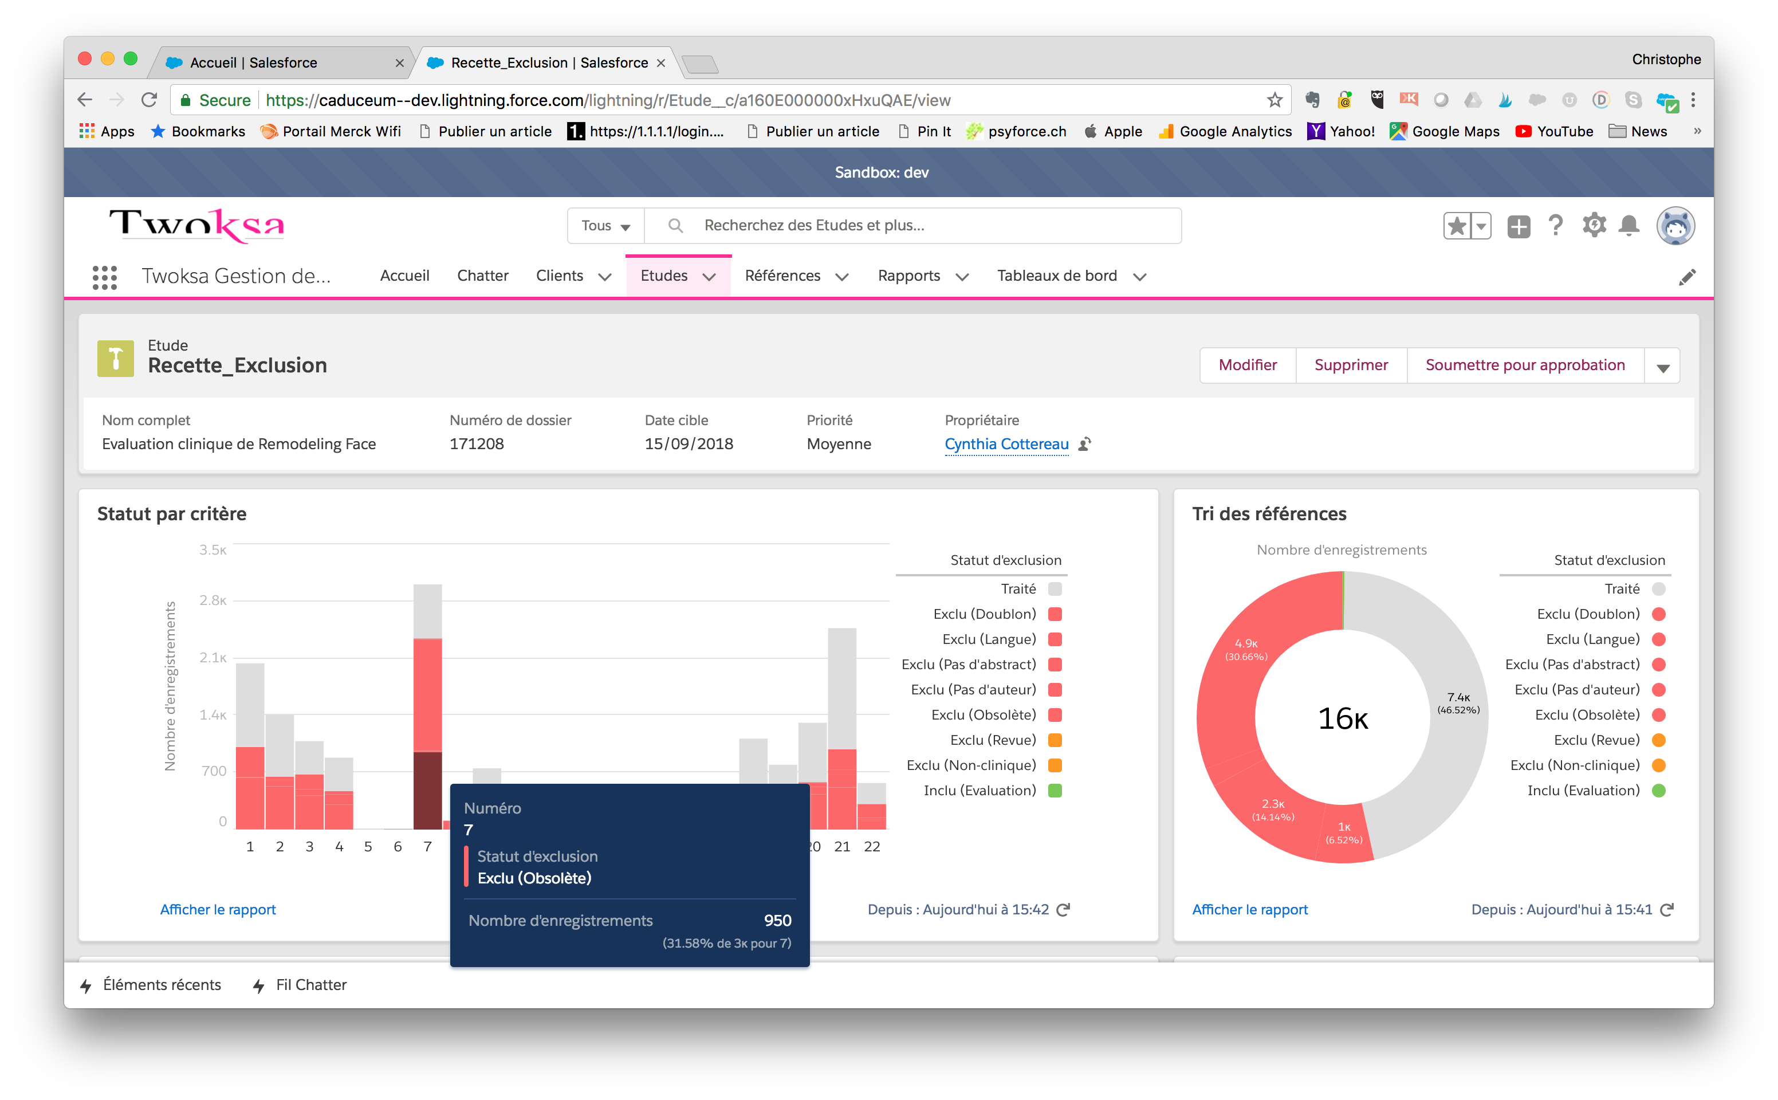This screenshot has height=1100, width=1778.
Task: Refresh the Tri des références chart
Action: point(1667,909)
